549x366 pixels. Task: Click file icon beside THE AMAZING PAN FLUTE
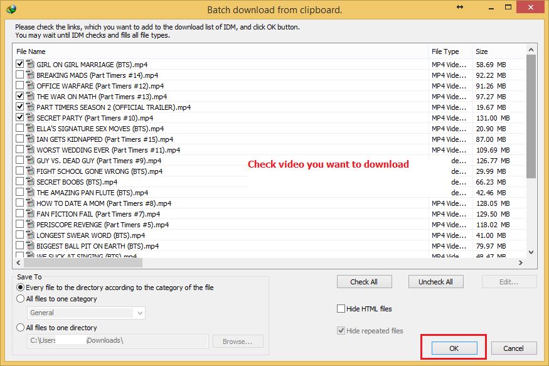[29, 193]
